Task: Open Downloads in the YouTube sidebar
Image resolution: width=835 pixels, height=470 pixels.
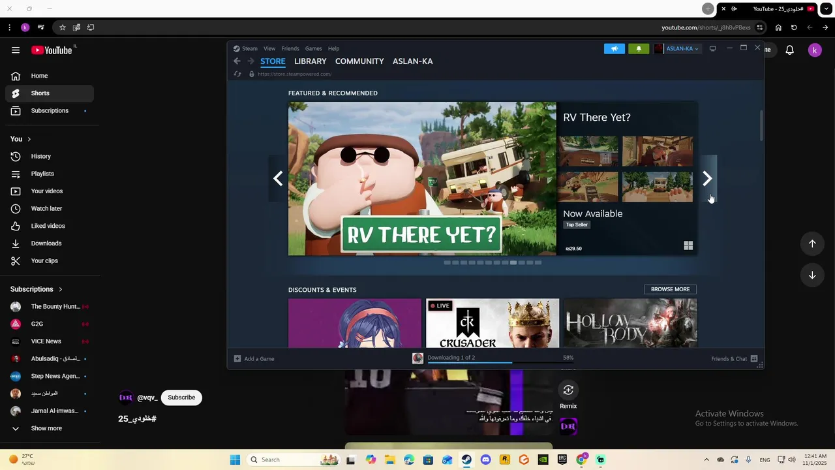Action: point(50,243)
